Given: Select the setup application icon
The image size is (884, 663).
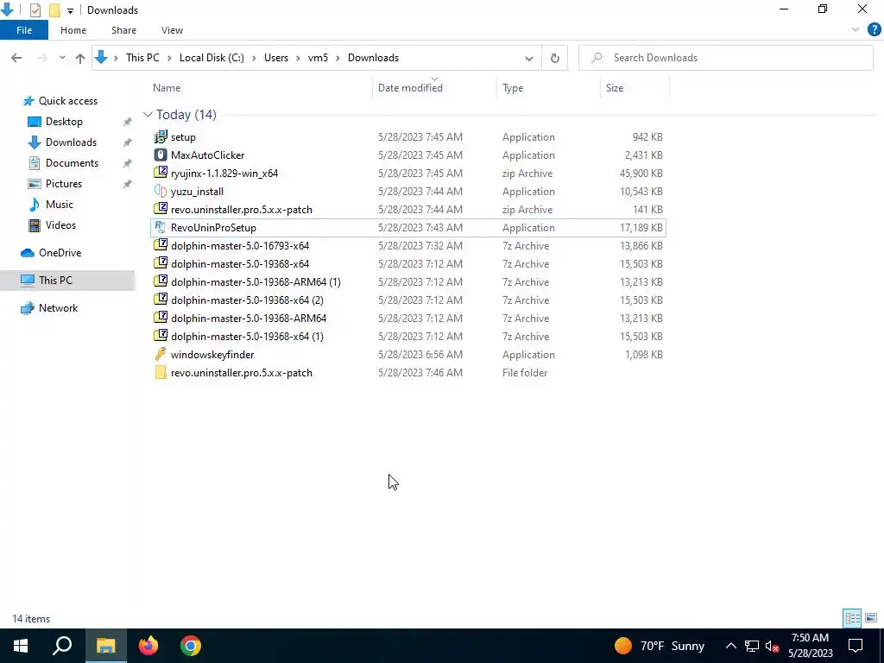Looking at the screenshot, I should [161, 137].
